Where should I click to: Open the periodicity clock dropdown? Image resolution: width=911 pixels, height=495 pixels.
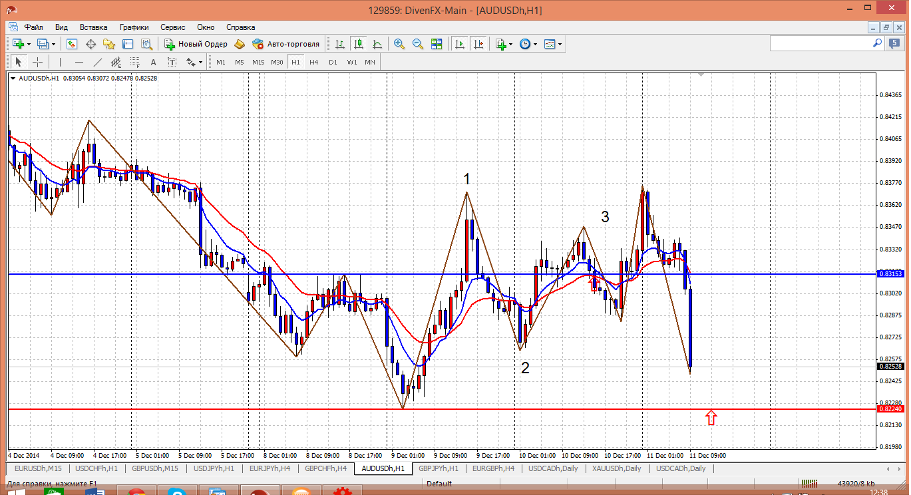(x=528, y=44)
